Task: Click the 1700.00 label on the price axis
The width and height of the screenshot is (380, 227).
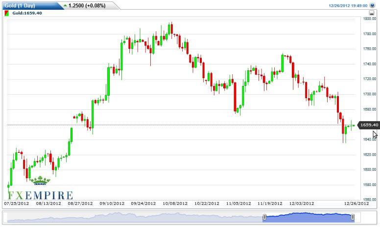Action: coord(369,94)
